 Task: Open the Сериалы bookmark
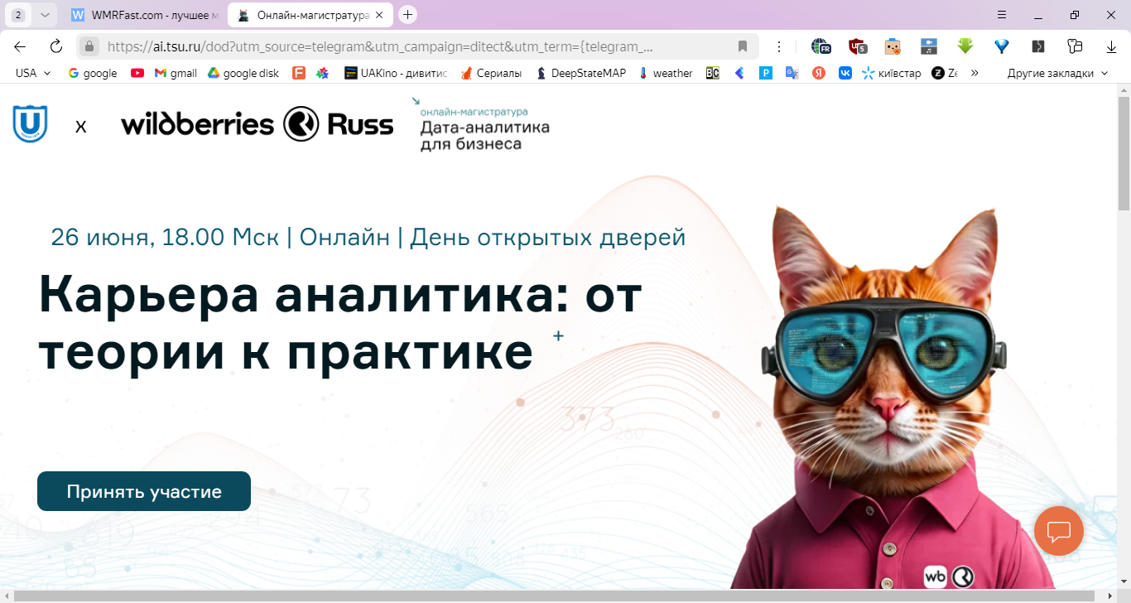(492, 73)
